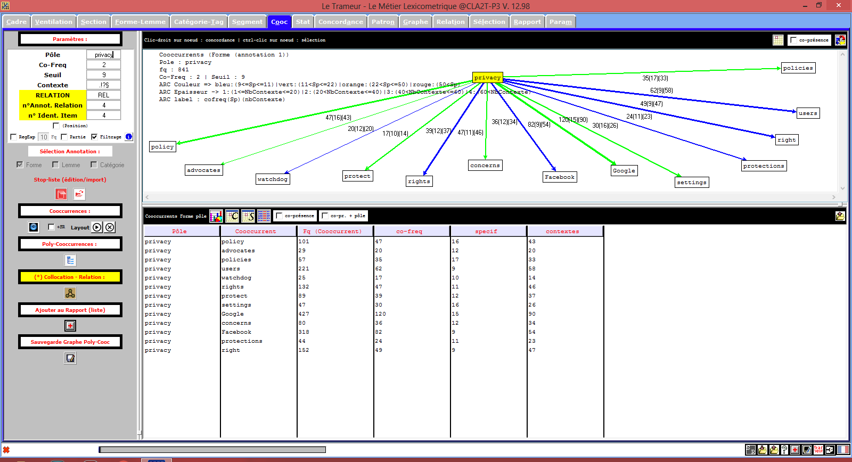Import stop-list using the folder icon
The height and width of the screenshot is (462, 852).
coord(79,194)
